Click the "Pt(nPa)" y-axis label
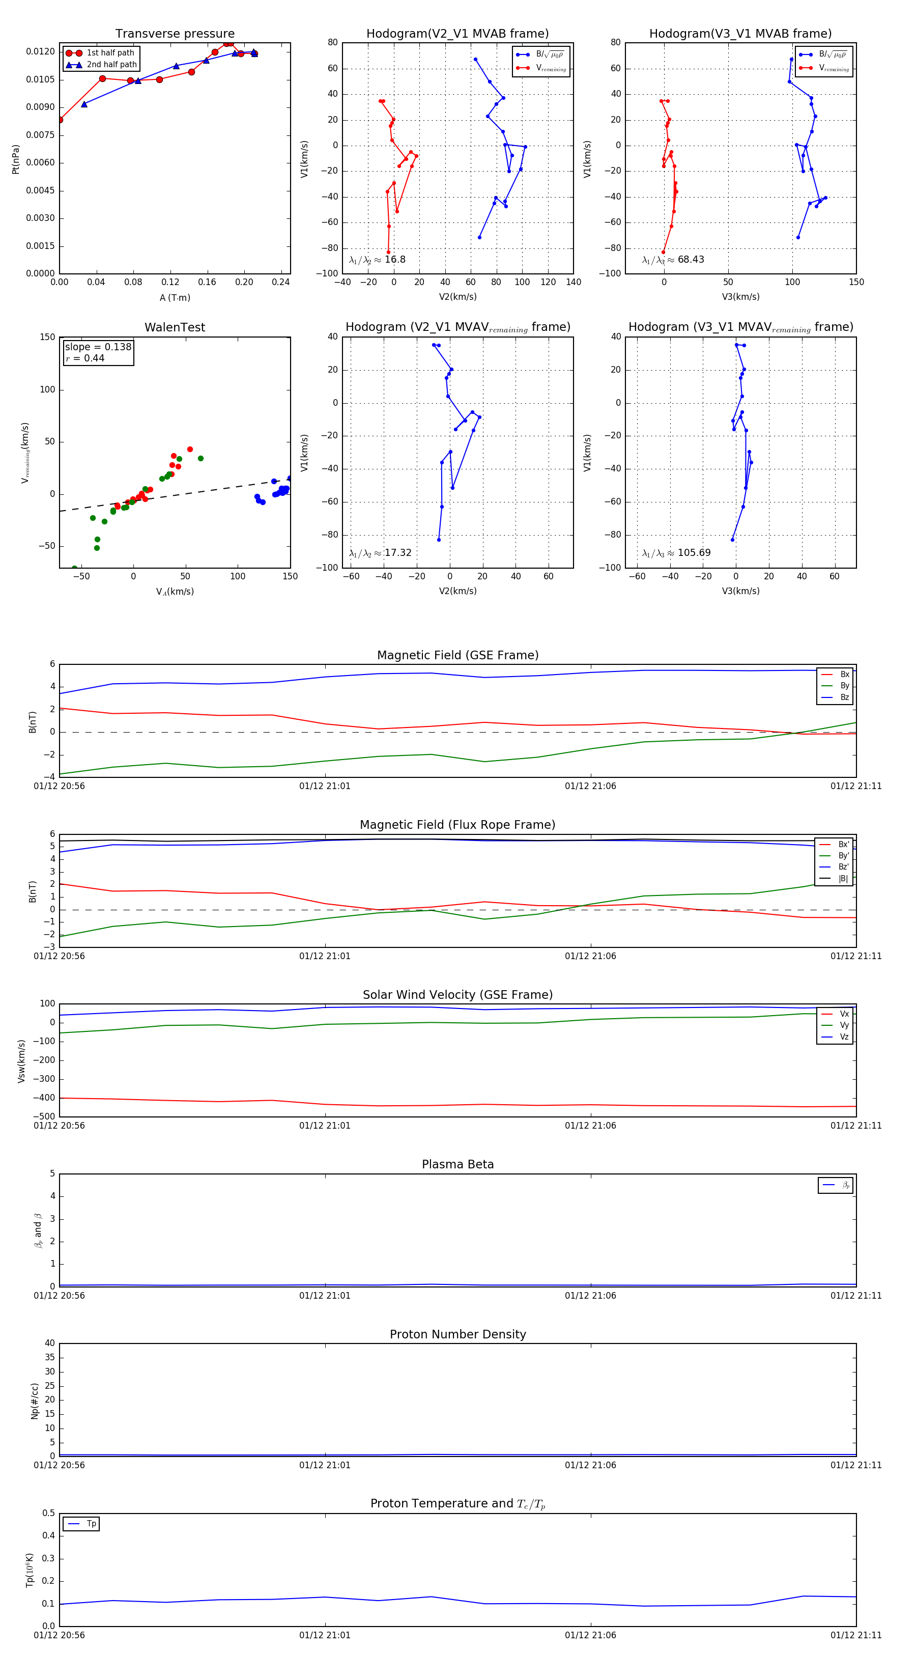Image resolution: width=916 pixels, height=1680 pixels. click(x=16, y=159)
